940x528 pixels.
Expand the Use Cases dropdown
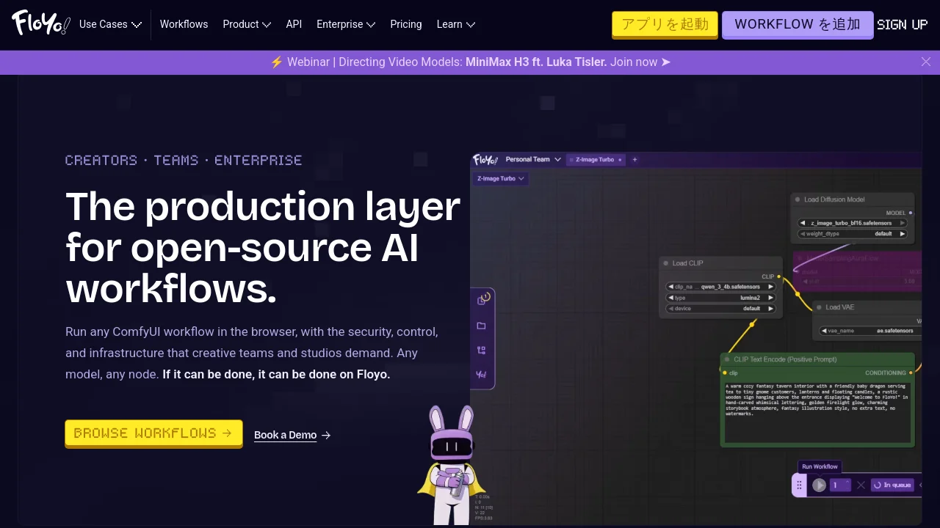point(110,24)
